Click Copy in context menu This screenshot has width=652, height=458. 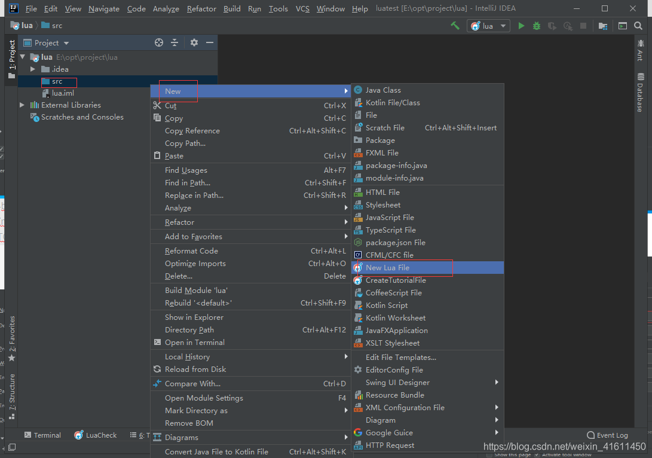[251, 118]
